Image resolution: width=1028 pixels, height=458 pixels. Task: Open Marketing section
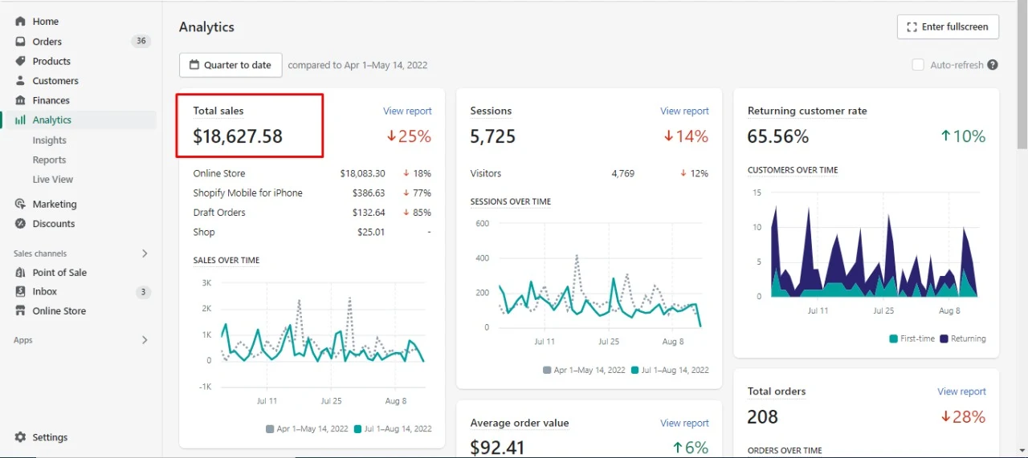point(55,204)
